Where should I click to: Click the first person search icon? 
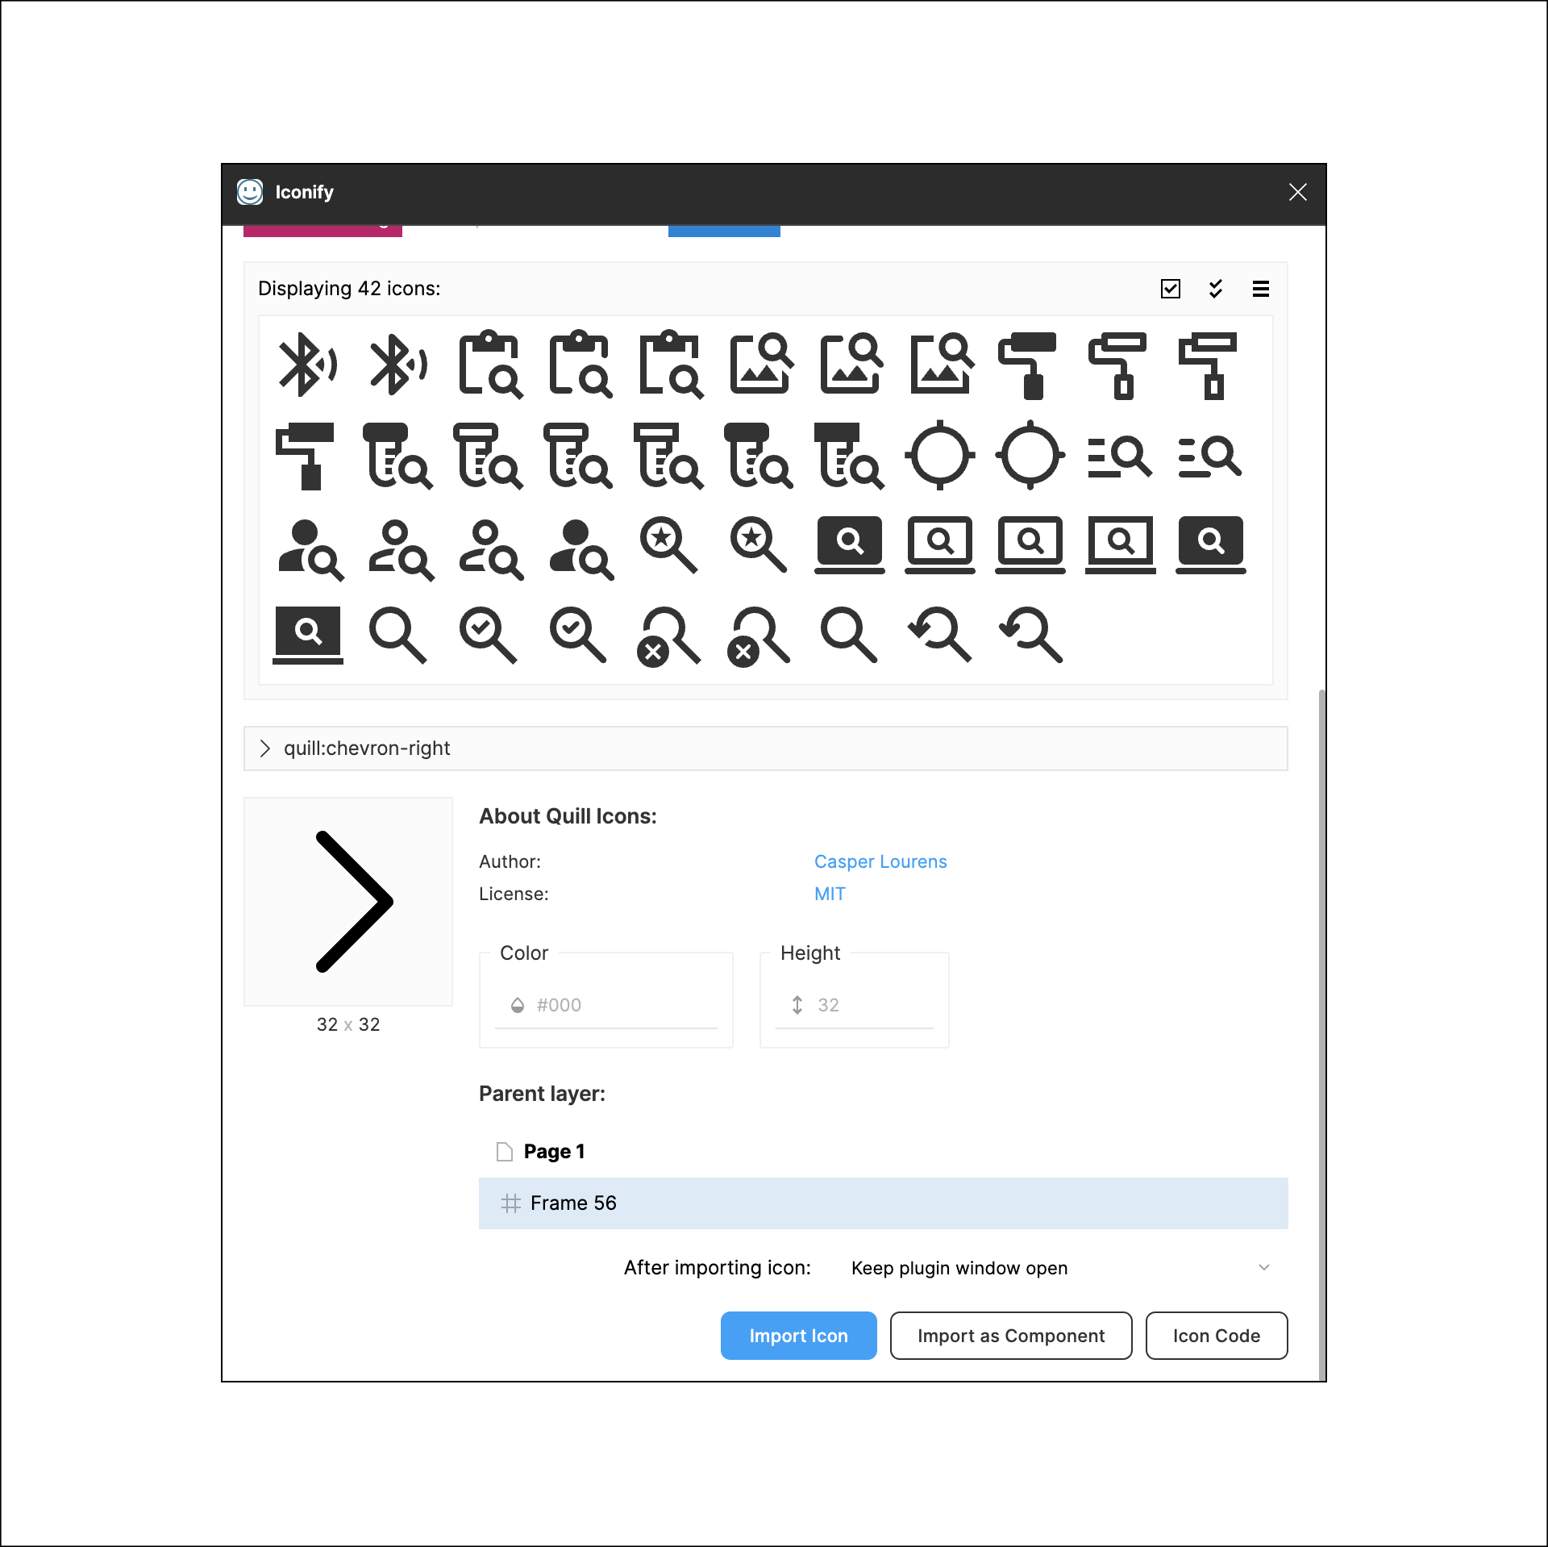click(309, 548)
